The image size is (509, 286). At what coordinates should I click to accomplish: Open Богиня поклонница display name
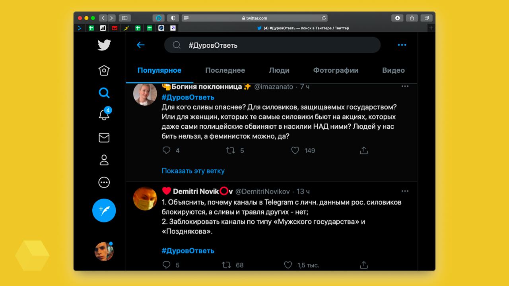(206, 87)
